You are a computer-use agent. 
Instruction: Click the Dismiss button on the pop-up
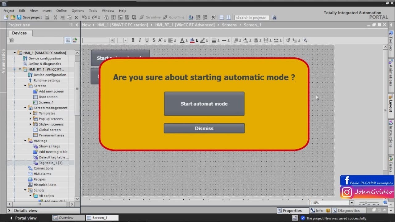(x=204, y=129)
